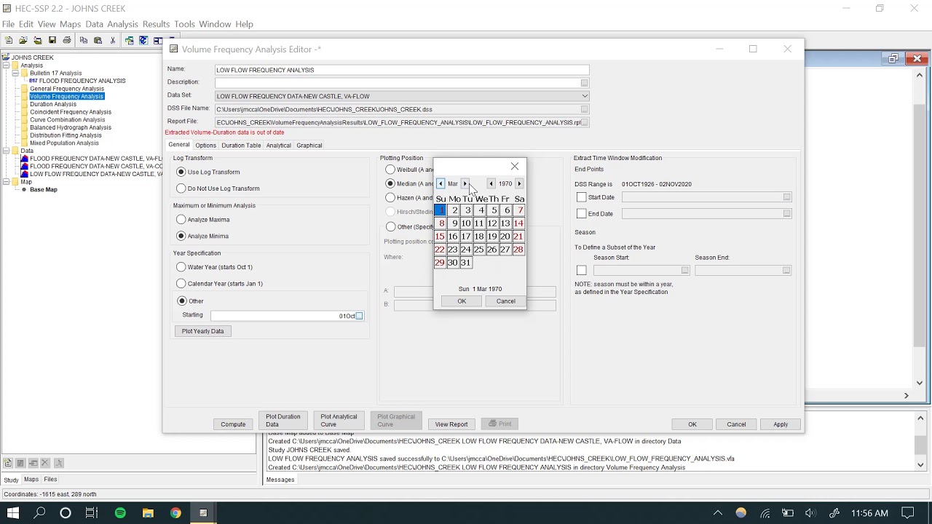Click the Save Study floppy disk icon
The height and width of the screenshot is (524, 932).
(52, 41)
